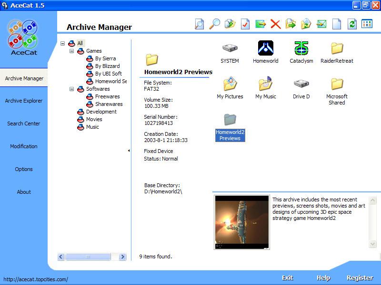The image size is (381, 285).
Task: Click the open folder with green refresh arrows
Action: point(306,24)
